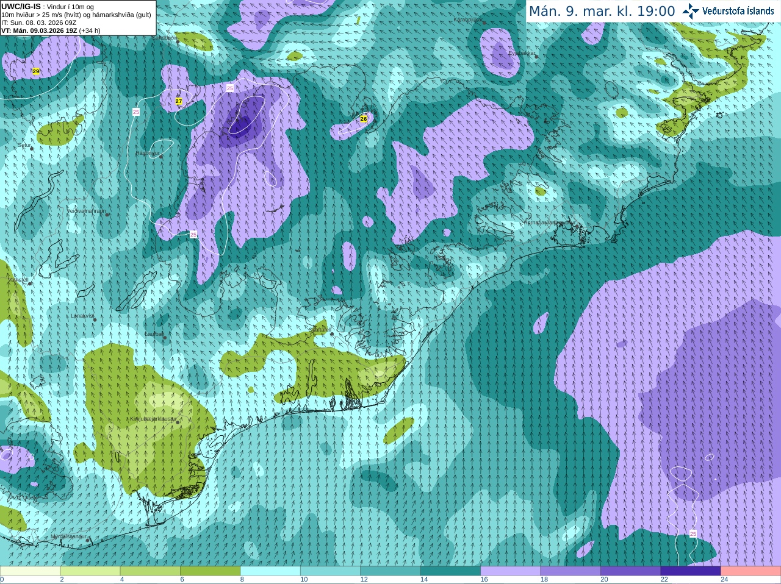Click the yellow 27 max gust marker
The image size is (781, 584).
[179, 101]
